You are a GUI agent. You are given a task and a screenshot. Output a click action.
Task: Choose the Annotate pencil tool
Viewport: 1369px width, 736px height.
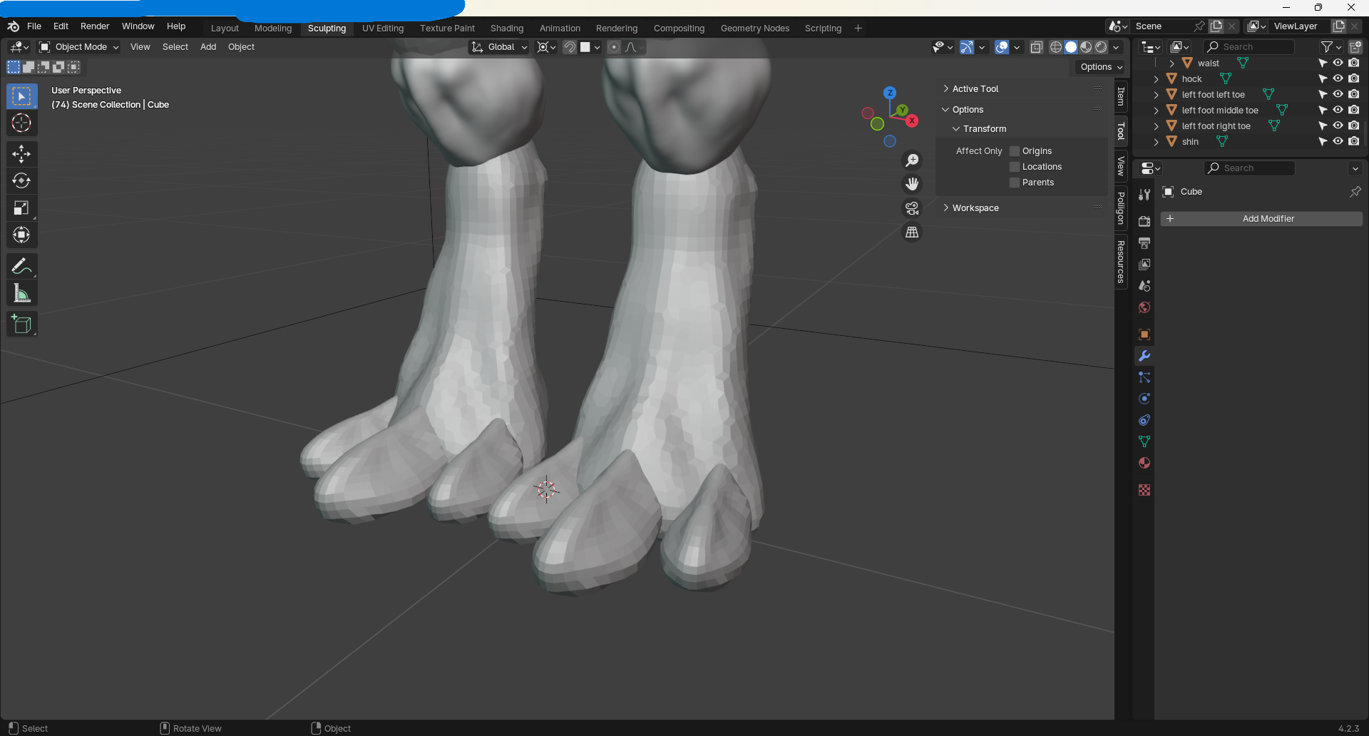click(x=21, y=266)
